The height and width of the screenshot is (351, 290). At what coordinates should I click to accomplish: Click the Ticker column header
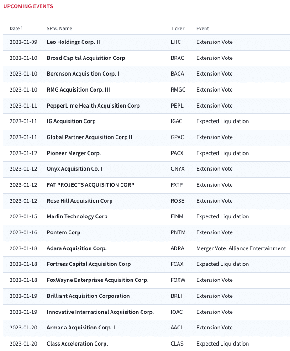pos(177,28)
